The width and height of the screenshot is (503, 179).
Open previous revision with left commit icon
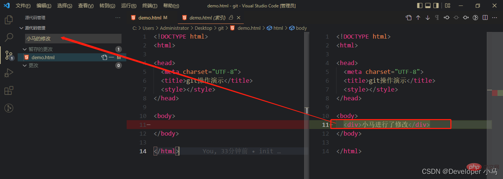tap(447, 18)
